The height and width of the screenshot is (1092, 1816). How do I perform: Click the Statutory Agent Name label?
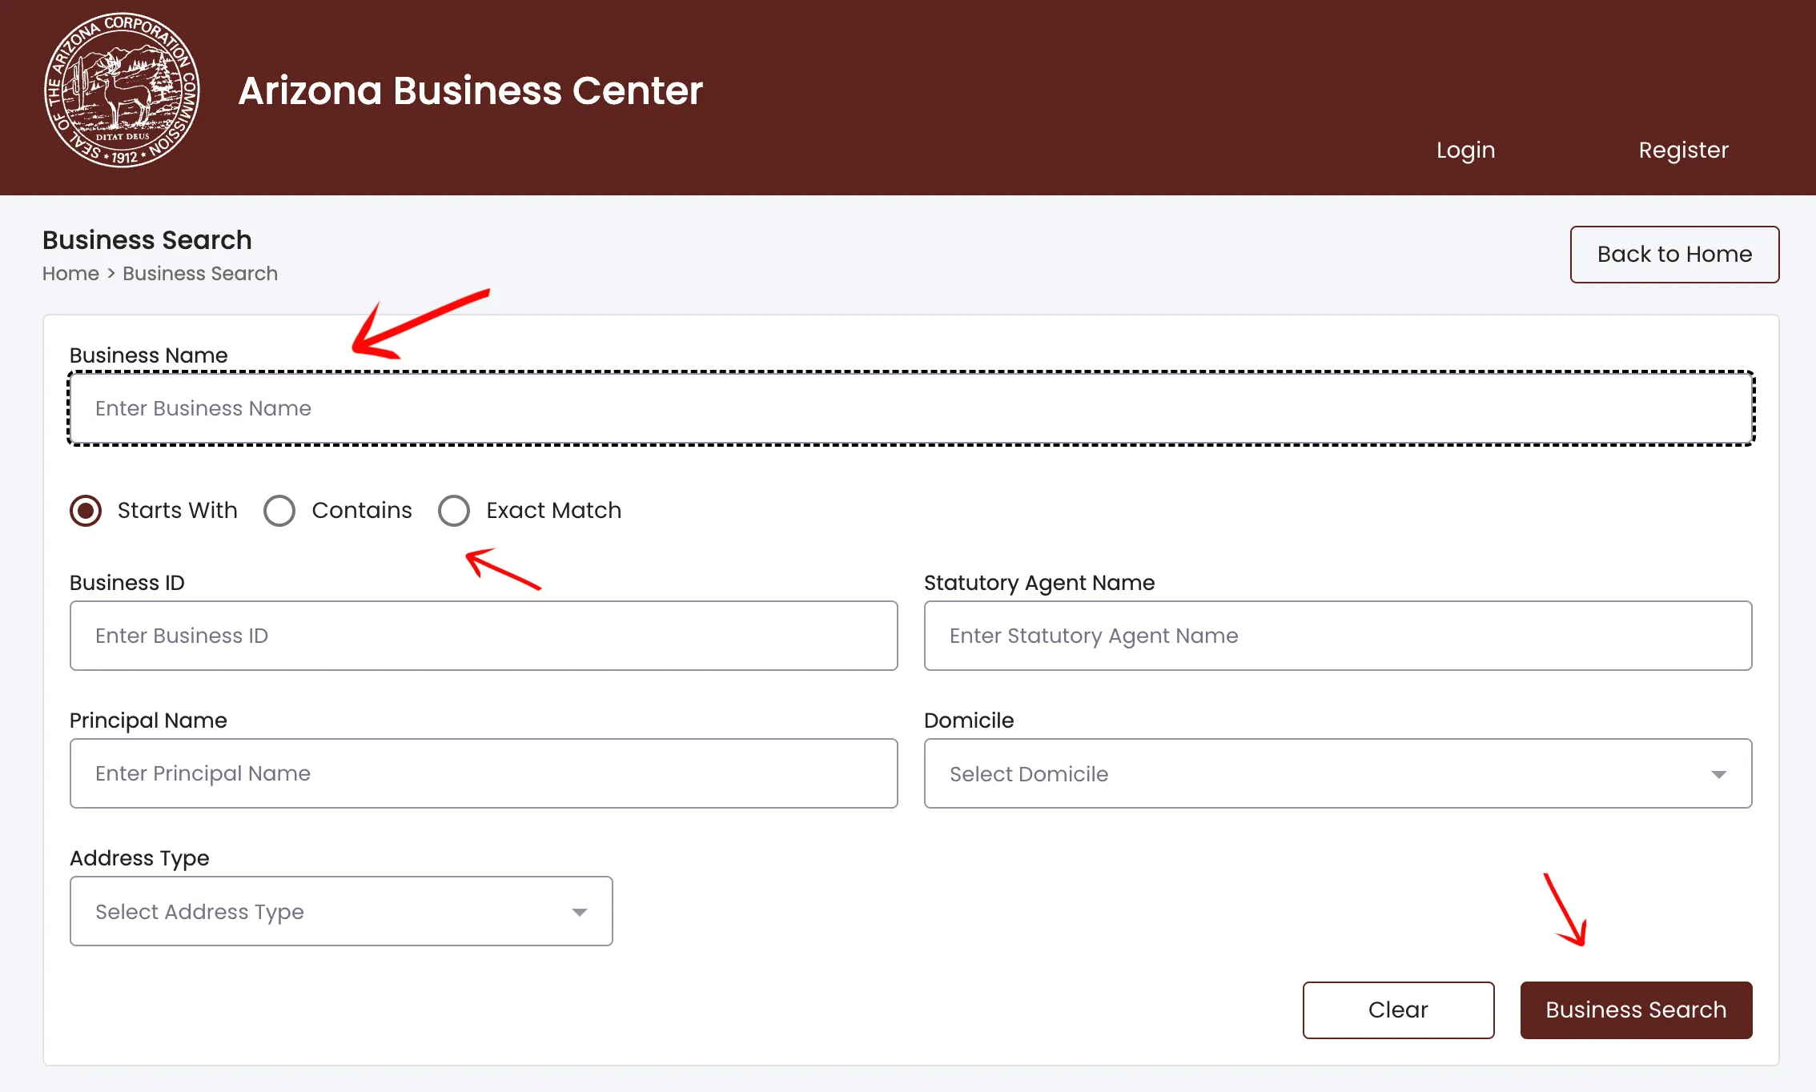[1039, 583]
